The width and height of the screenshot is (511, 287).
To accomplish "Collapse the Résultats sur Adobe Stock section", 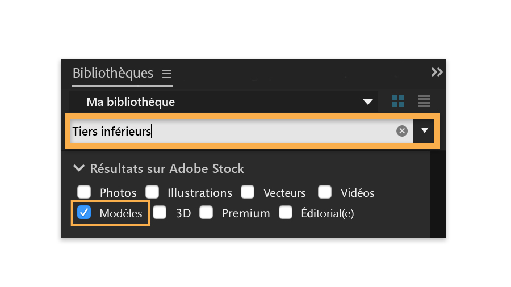I will point(79,168).
